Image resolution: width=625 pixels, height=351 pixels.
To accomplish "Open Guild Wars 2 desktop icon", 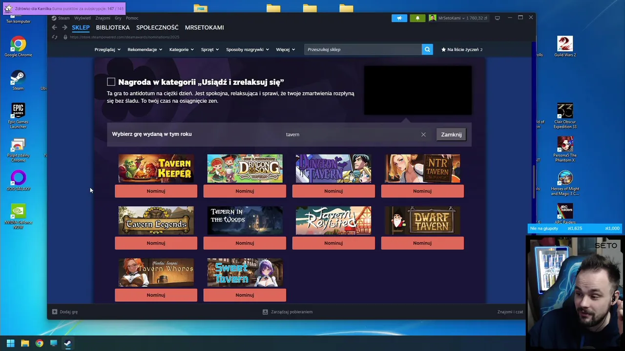I will pyautogui.click(x=565, y=47).
